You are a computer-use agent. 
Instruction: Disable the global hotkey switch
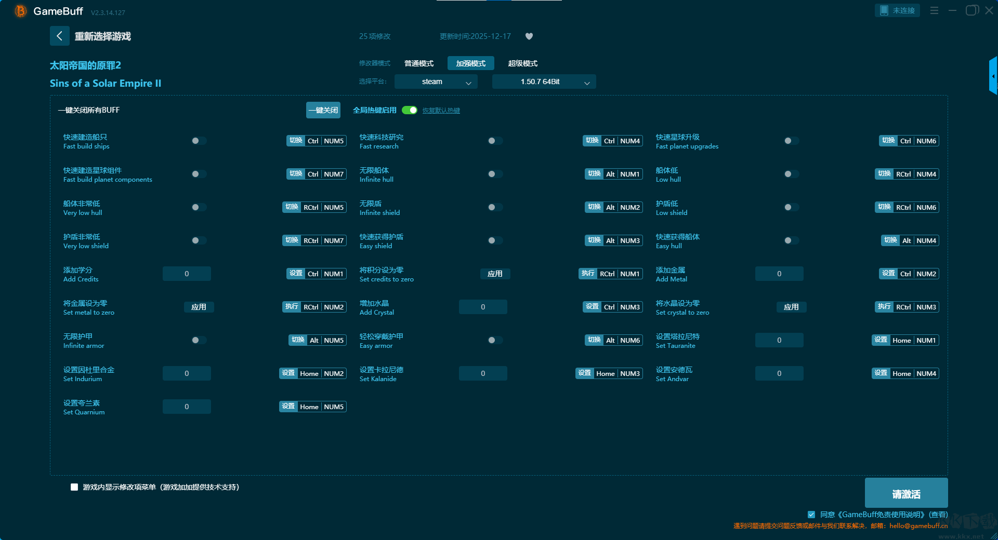(410, 110)
